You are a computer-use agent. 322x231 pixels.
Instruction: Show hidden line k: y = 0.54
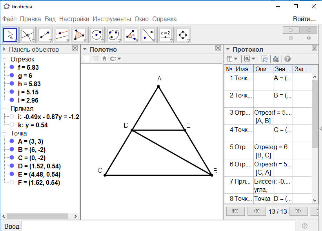click(12, 125)
